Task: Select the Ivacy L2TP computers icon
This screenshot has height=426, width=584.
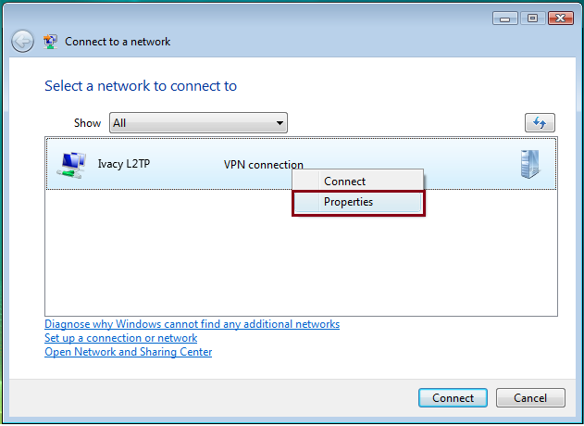Action: coord(71,164)
